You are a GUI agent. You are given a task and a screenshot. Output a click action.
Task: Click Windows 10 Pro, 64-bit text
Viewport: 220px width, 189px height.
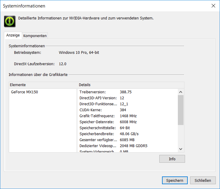[x=79, y=53]
